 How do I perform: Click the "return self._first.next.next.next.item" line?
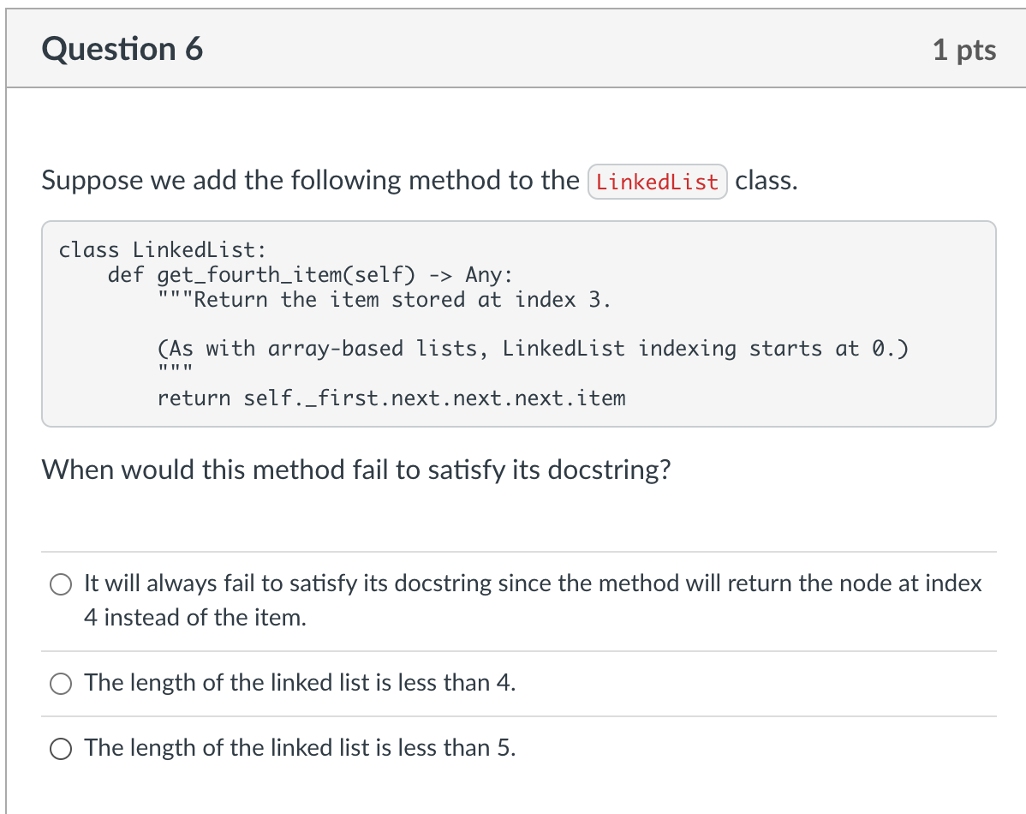(x=391, y=398)
